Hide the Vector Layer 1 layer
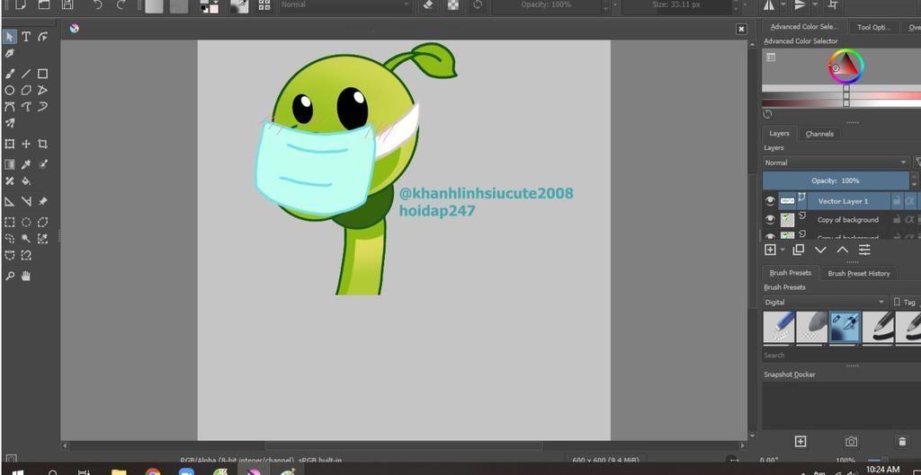The width and height of the screenshot is (921, 475). coord(770,201)
